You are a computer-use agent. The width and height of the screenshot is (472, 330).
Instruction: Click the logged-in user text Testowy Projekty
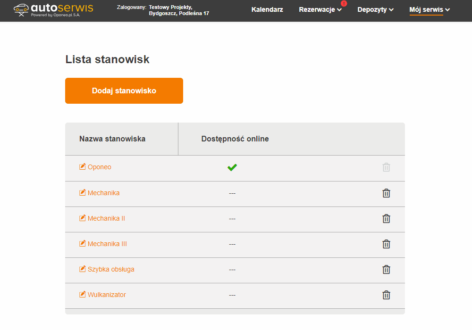click(170, 7)
